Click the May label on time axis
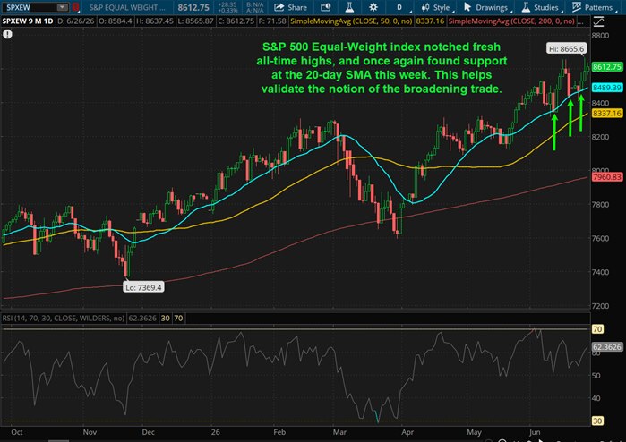This screenshot has width=626, height=442. coord(474,432)
